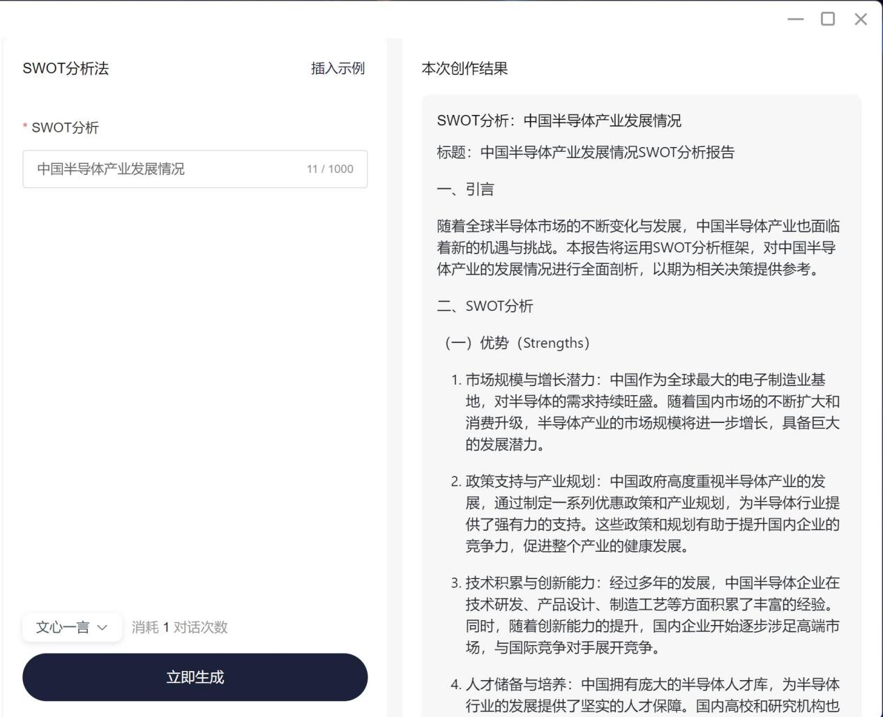Maximize the window
This screenshot has height=717, width=883.
pyautogui.click(x=828, y=19)
